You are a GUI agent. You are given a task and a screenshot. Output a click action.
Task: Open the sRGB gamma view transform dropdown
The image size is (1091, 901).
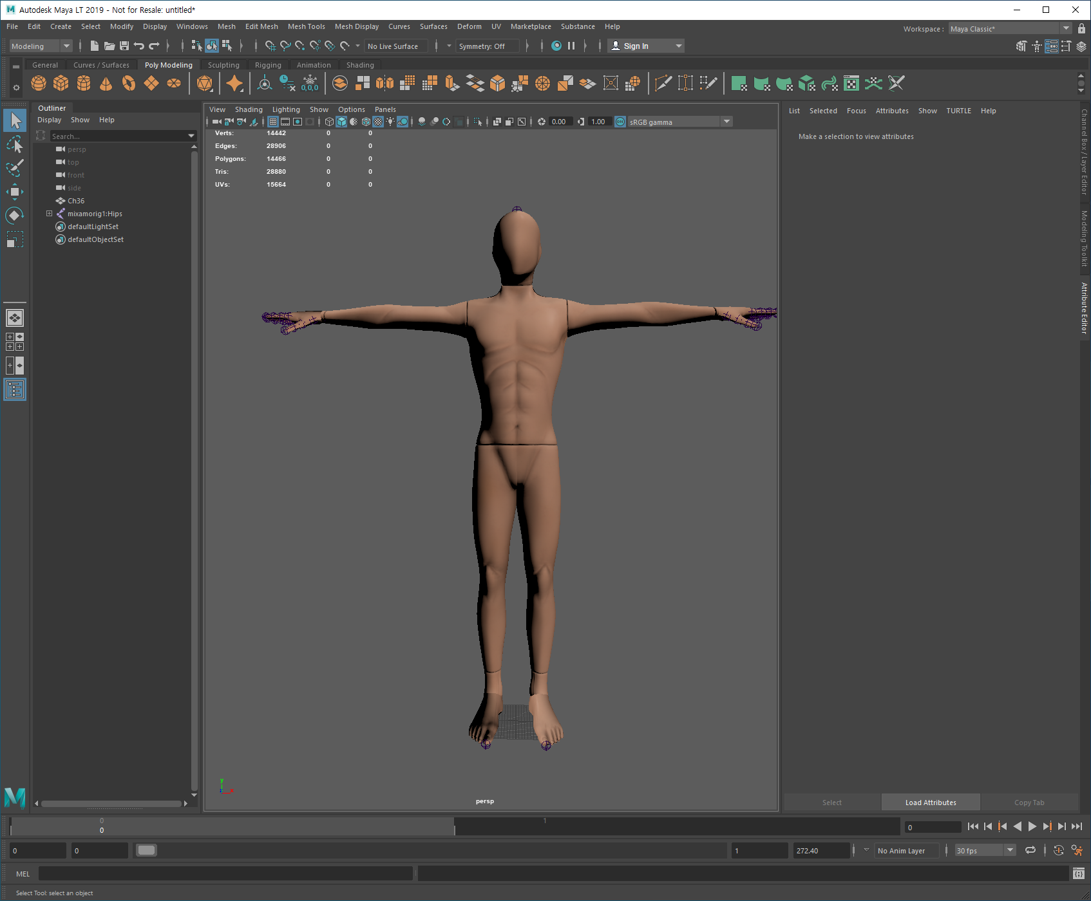coord(680,122)
